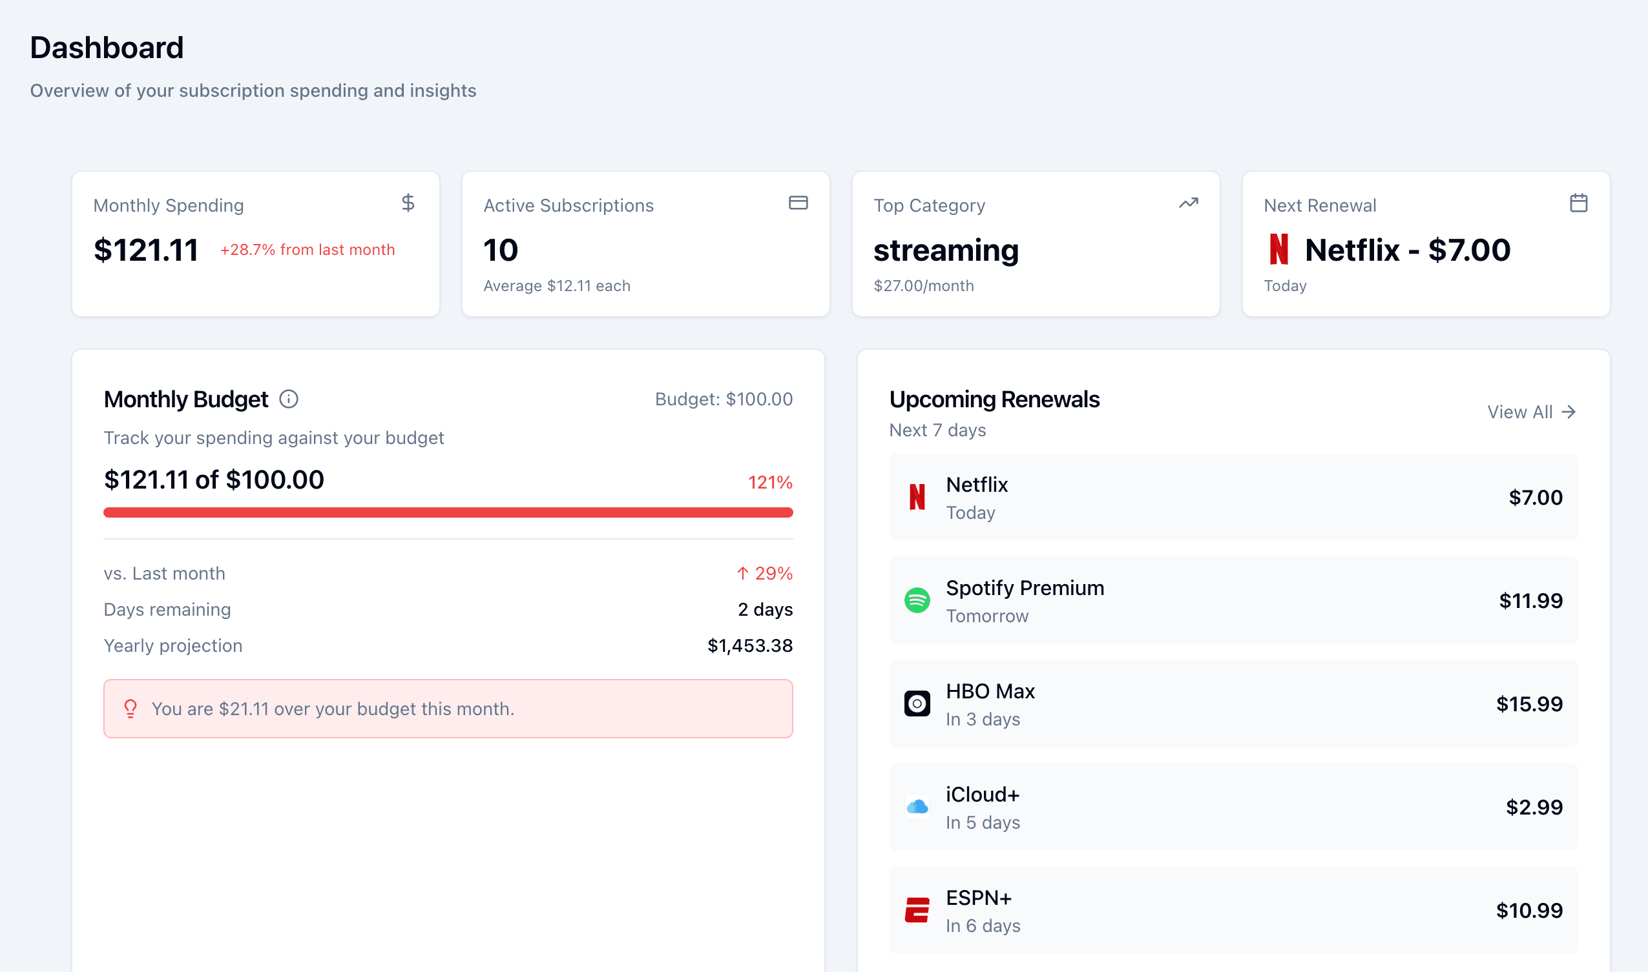Open the Monthly Budget info tooltip

289,399
